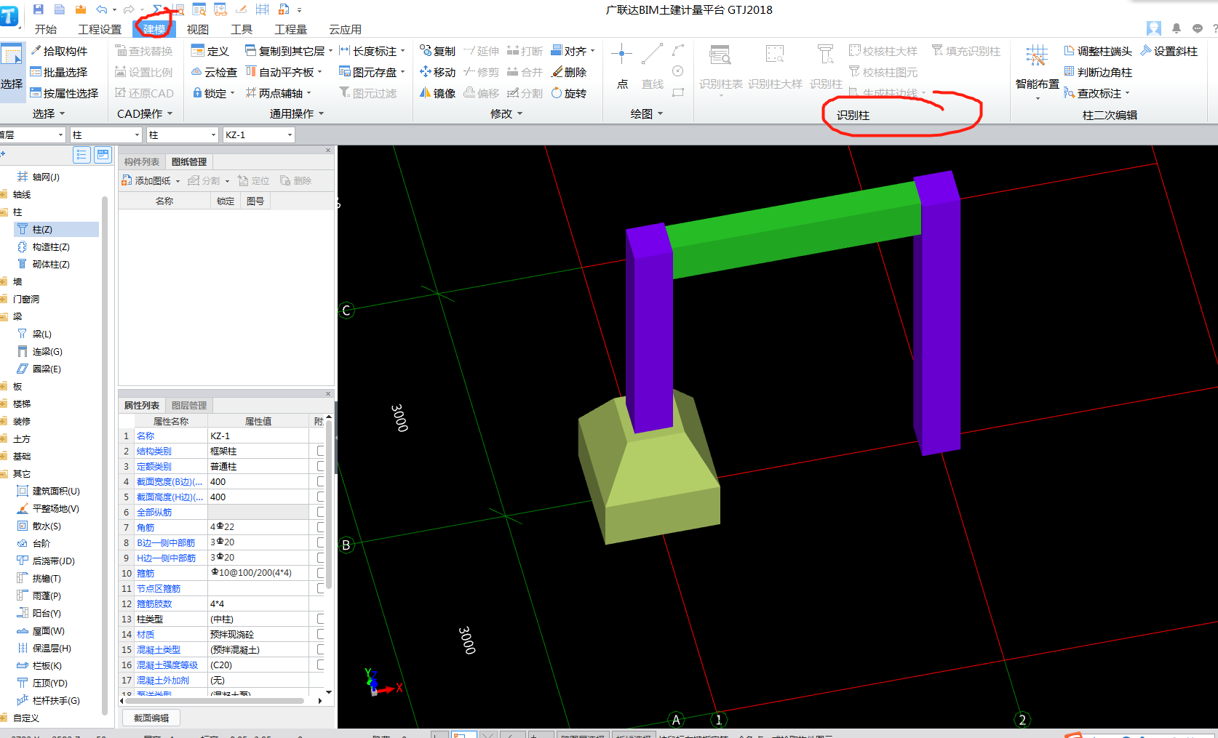Click 调整柱端头 adjust column end
Screen dimensions: 1218x738
[x=1098, y=51]
